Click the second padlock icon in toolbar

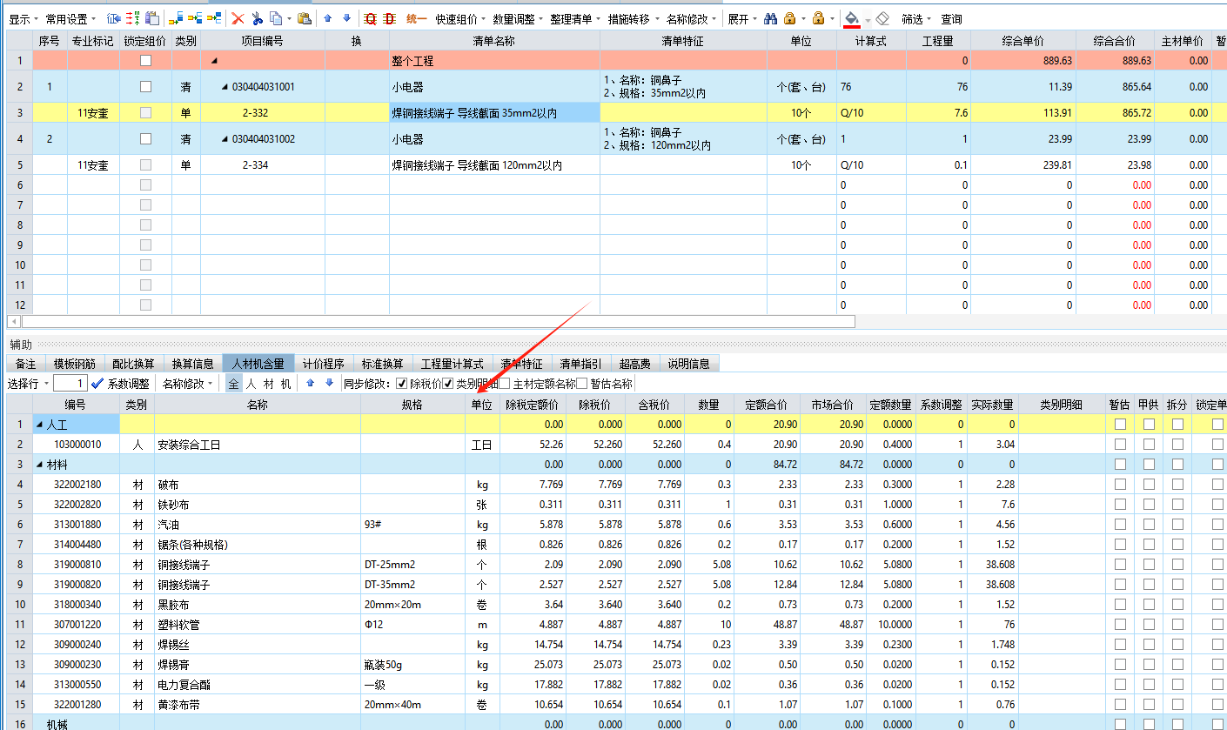tap(818, 18)
